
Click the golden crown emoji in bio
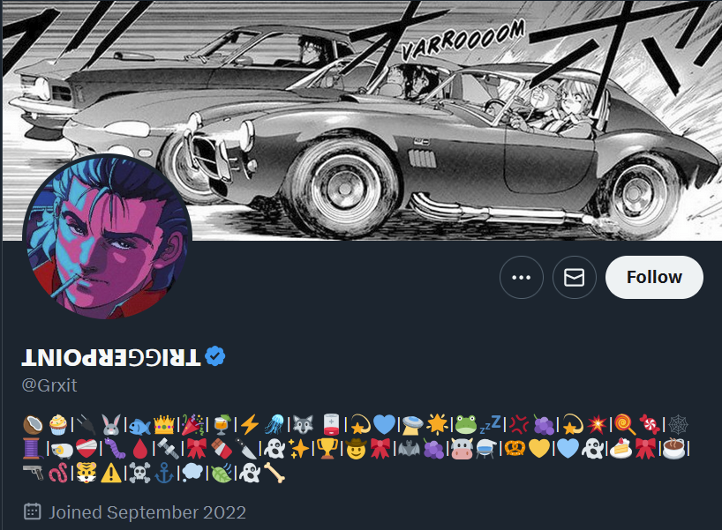pos(164,425)
